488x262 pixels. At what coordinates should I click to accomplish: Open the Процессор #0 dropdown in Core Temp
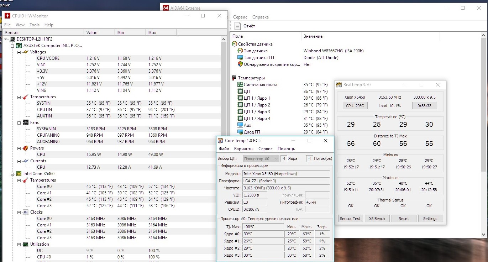pos(261,159)
